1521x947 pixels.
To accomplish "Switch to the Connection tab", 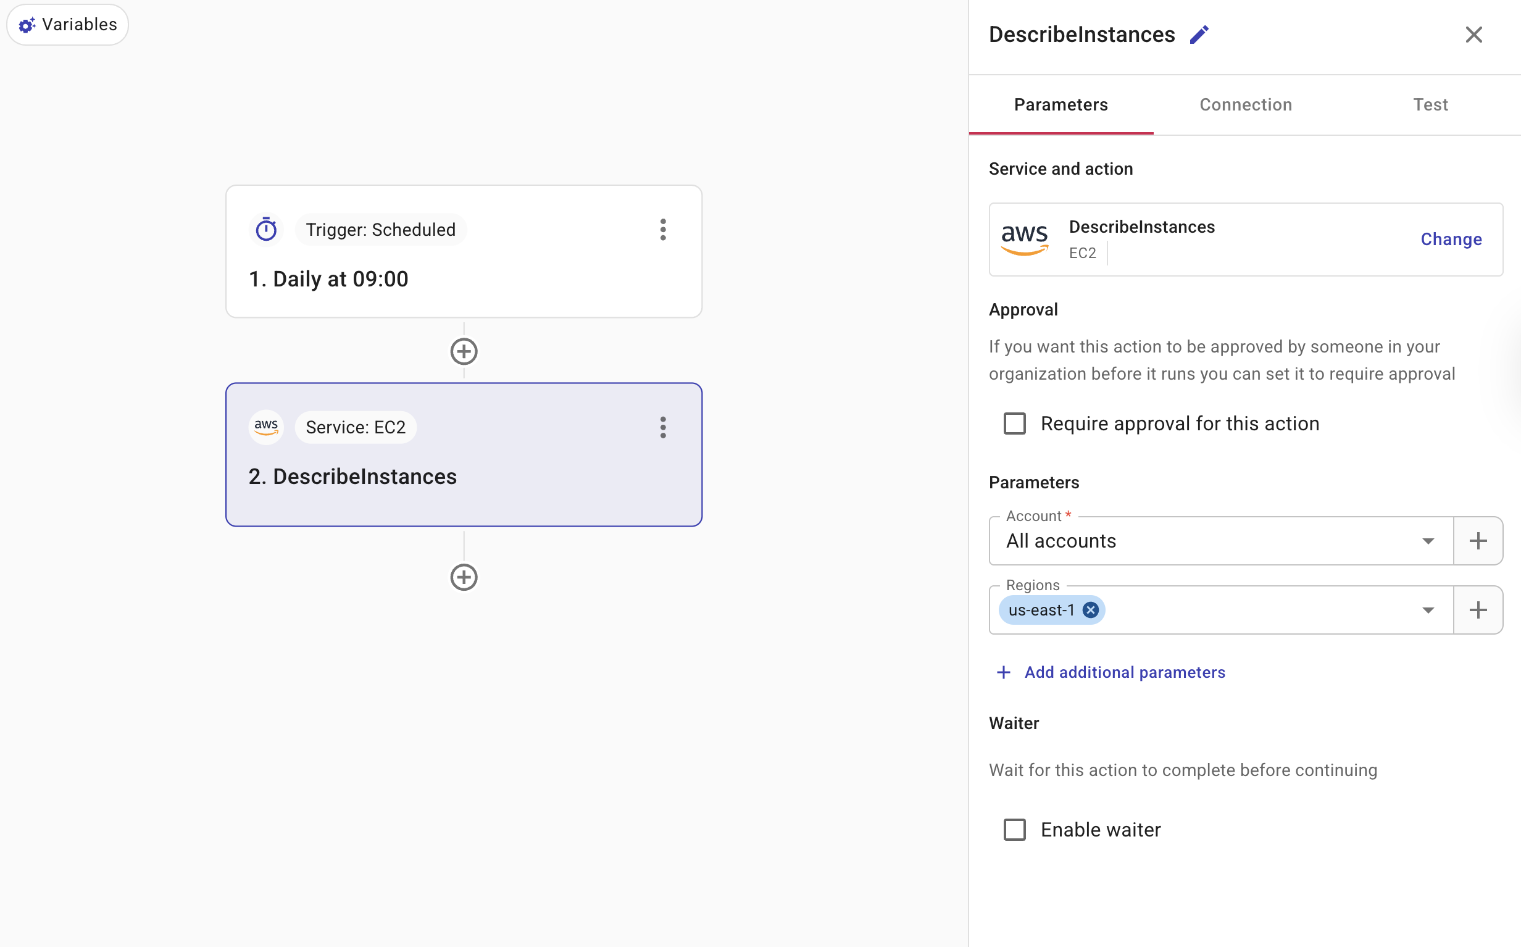I will pos(1245,104).
